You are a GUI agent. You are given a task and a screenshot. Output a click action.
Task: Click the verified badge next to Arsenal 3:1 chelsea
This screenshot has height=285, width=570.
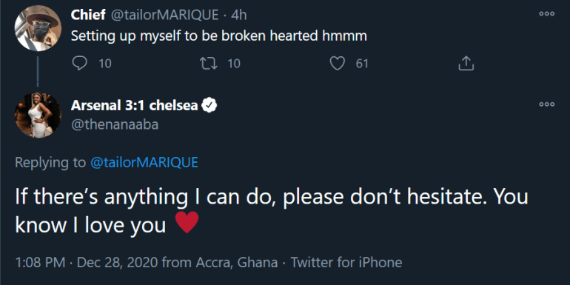coord(209,105)
